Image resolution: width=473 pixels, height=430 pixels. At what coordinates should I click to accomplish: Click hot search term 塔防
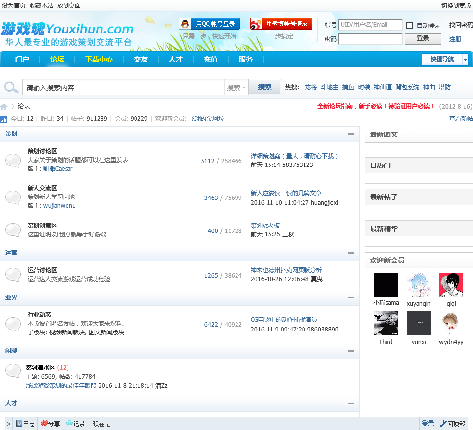pos(444,87)
